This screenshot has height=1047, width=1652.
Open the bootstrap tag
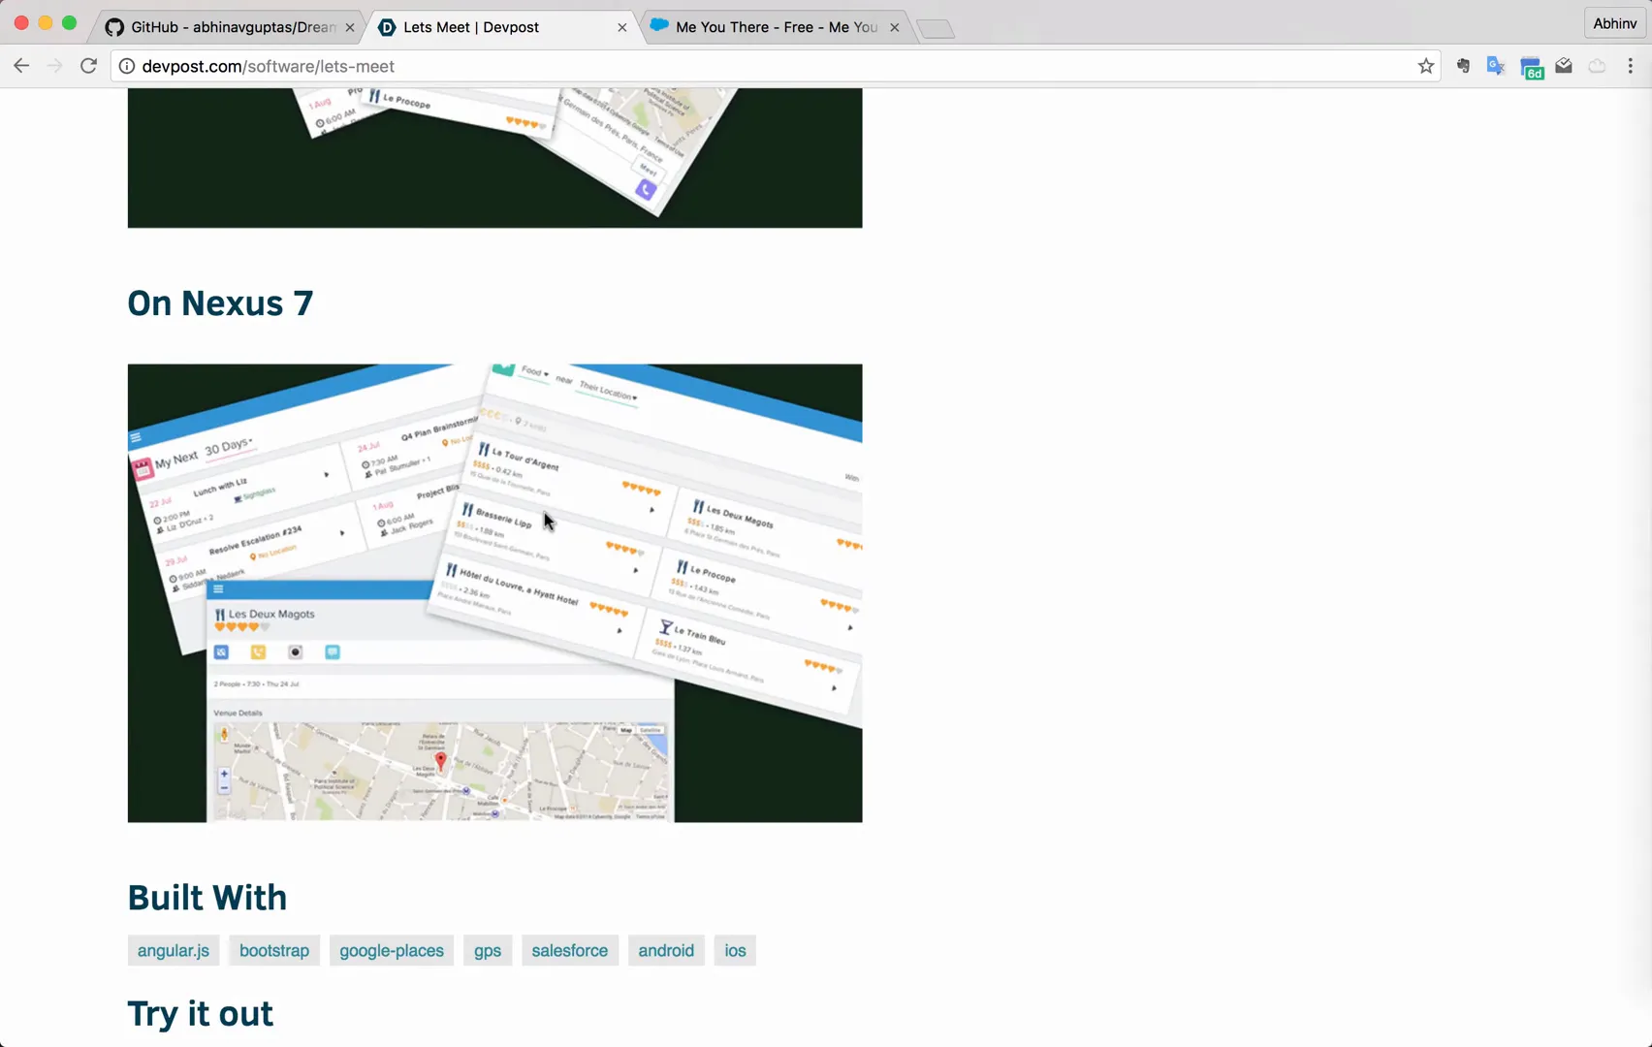(x=274, y=951)
